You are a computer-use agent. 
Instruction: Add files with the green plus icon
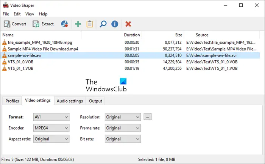(x=78, y=24)
